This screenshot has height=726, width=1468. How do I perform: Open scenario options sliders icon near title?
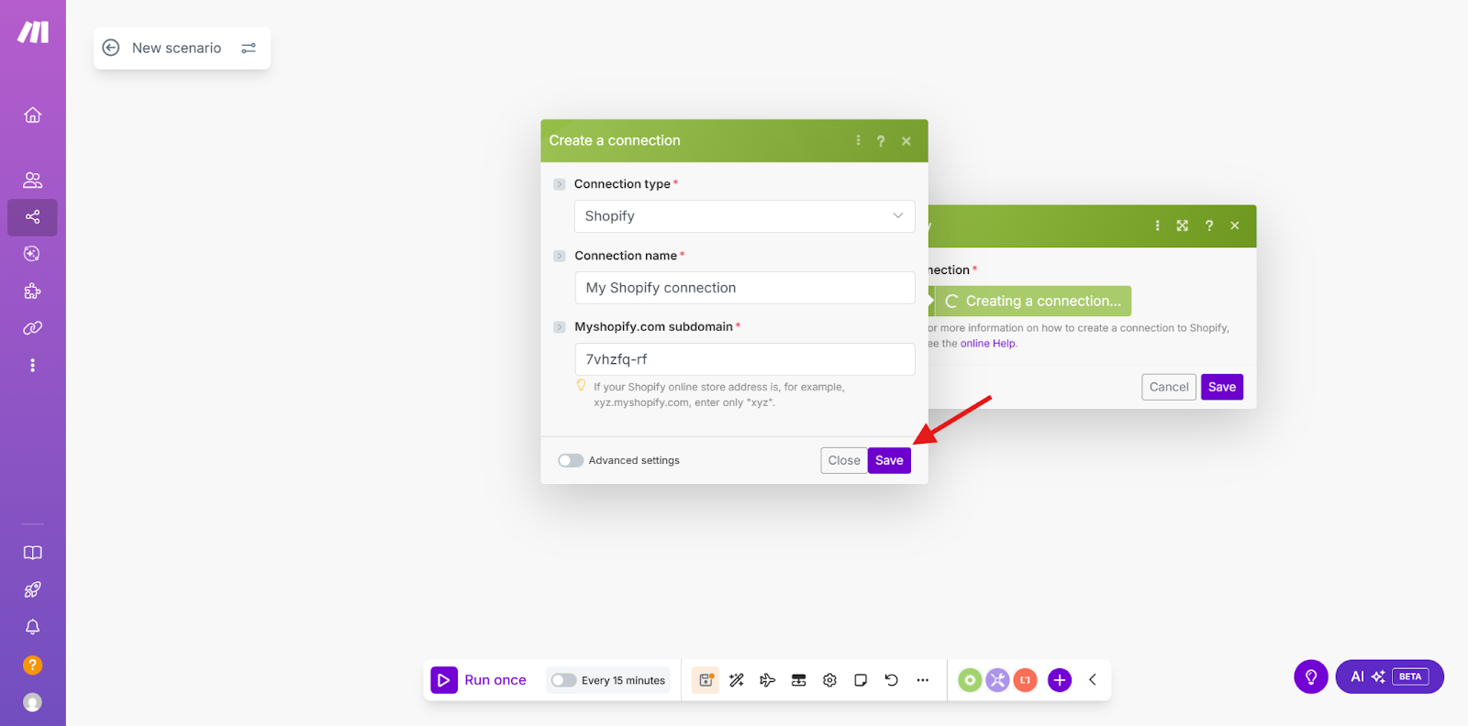click(249, 48)
